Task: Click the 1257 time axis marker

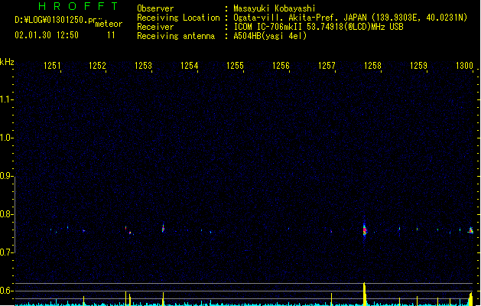Action: [x=327, y=66]
